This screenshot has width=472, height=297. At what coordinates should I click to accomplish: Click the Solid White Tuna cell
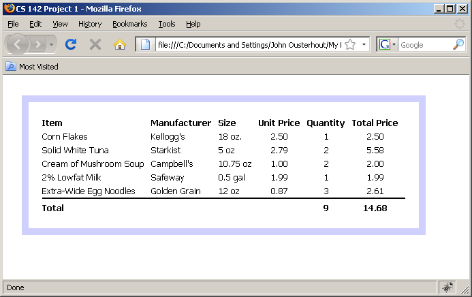pos(75,150)
